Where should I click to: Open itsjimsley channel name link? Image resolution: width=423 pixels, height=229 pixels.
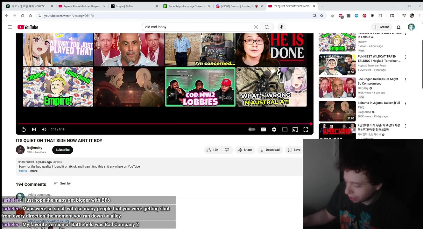point(35,148)
